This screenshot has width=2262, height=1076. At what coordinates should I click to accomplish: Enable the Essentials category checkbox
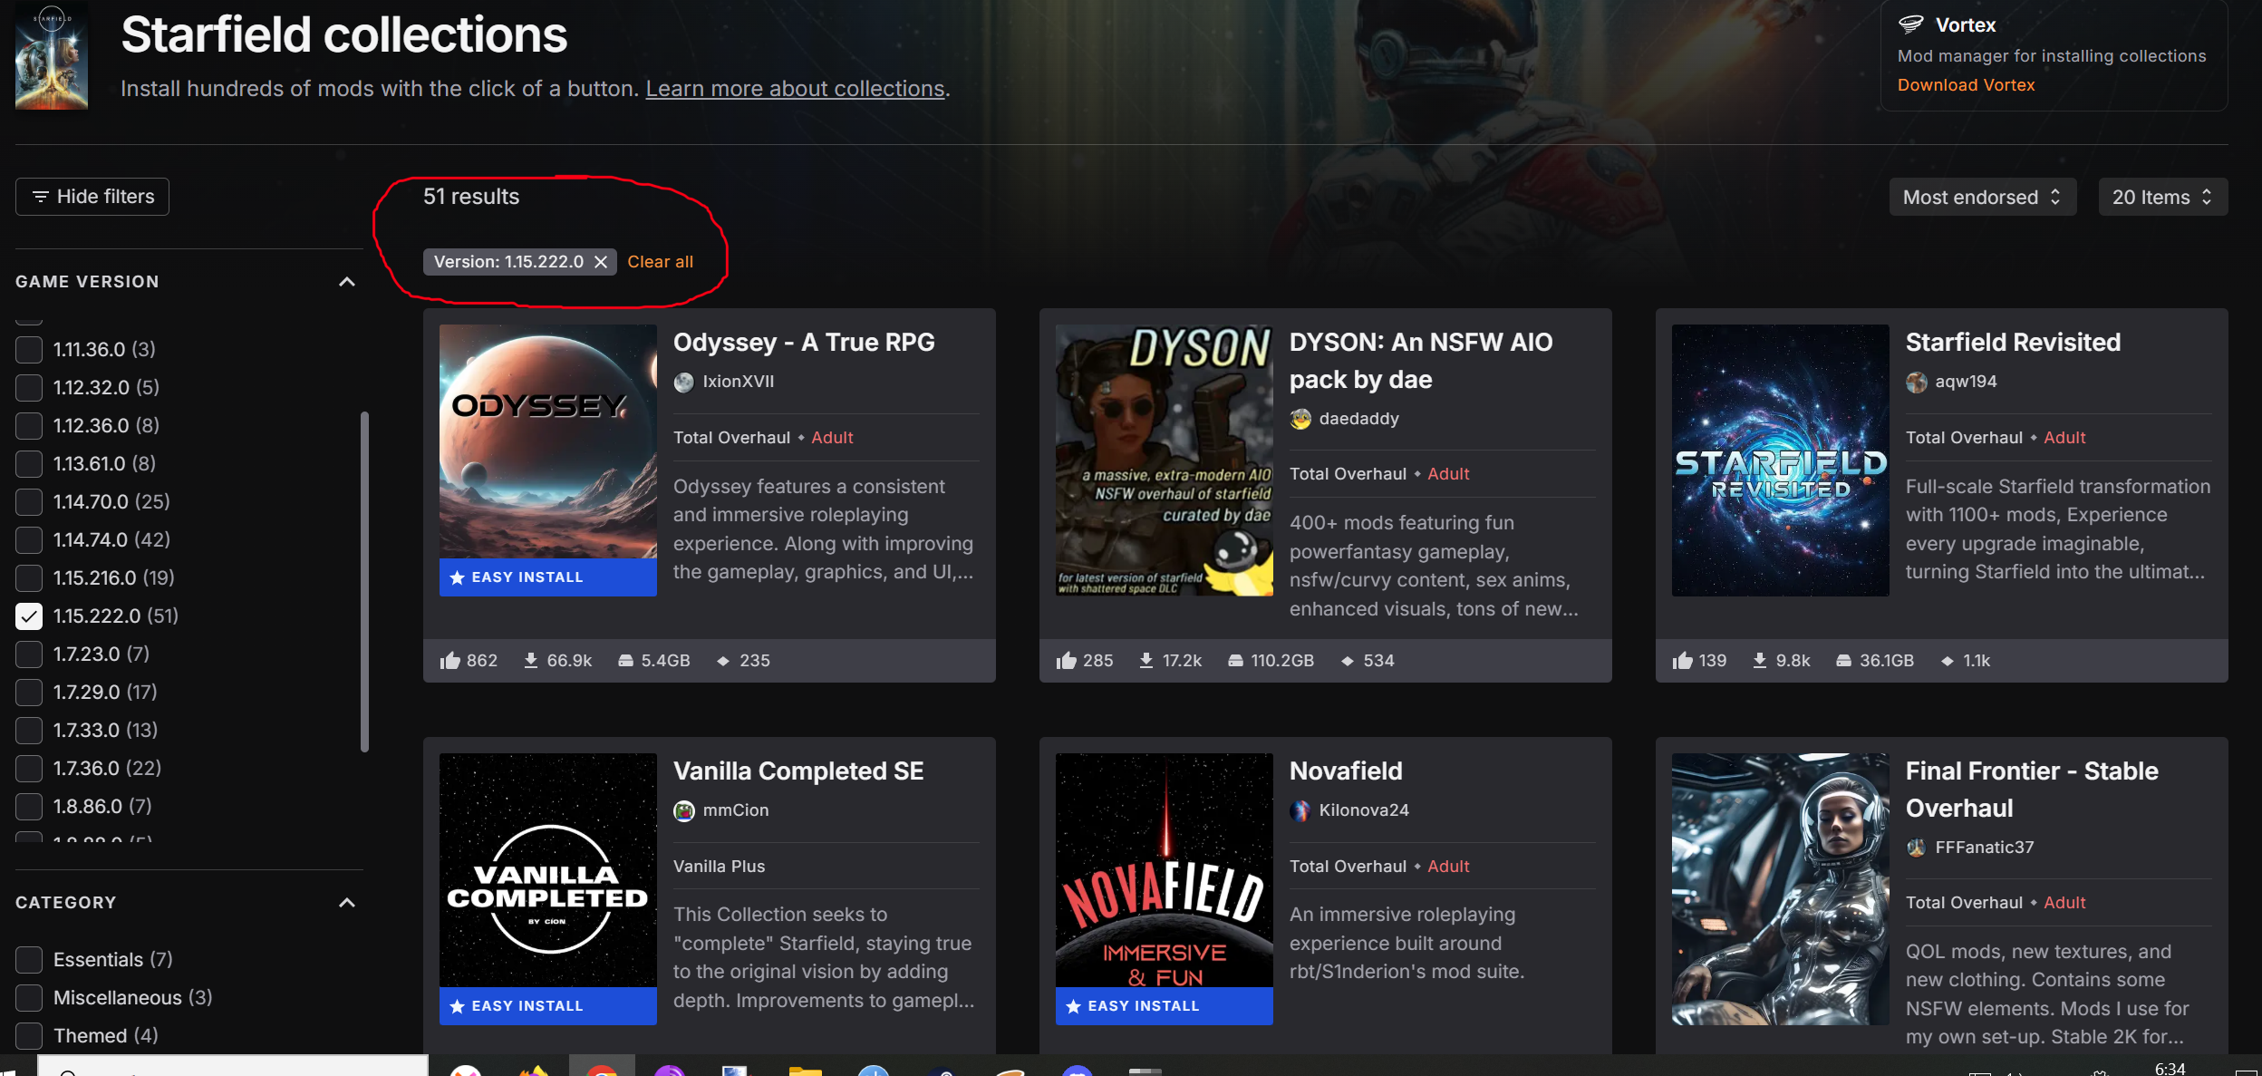(29, 959)
